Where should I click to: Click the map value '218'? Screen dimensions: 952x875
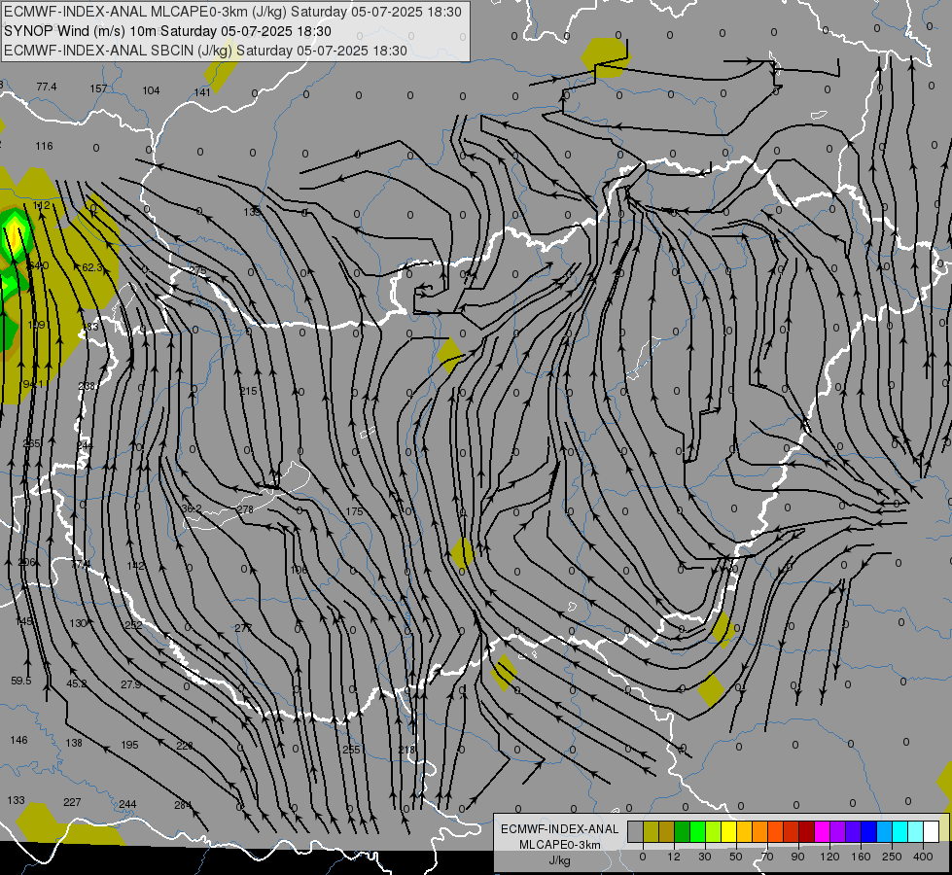point(406,750)
